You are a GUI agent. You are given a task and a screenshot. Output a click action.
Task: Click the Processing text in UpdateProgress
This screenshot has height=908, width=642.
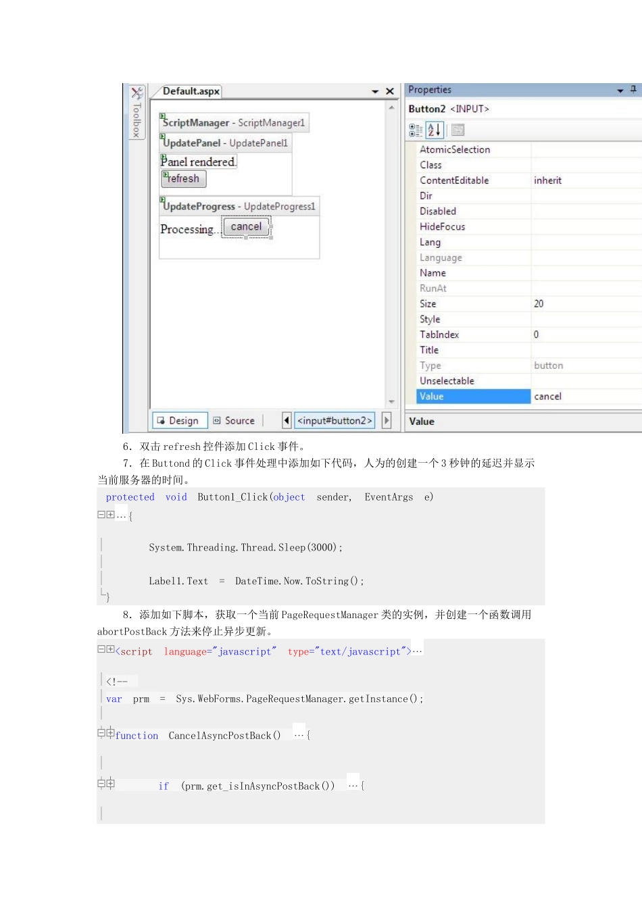pyautogui.click(x=190, y=229)
